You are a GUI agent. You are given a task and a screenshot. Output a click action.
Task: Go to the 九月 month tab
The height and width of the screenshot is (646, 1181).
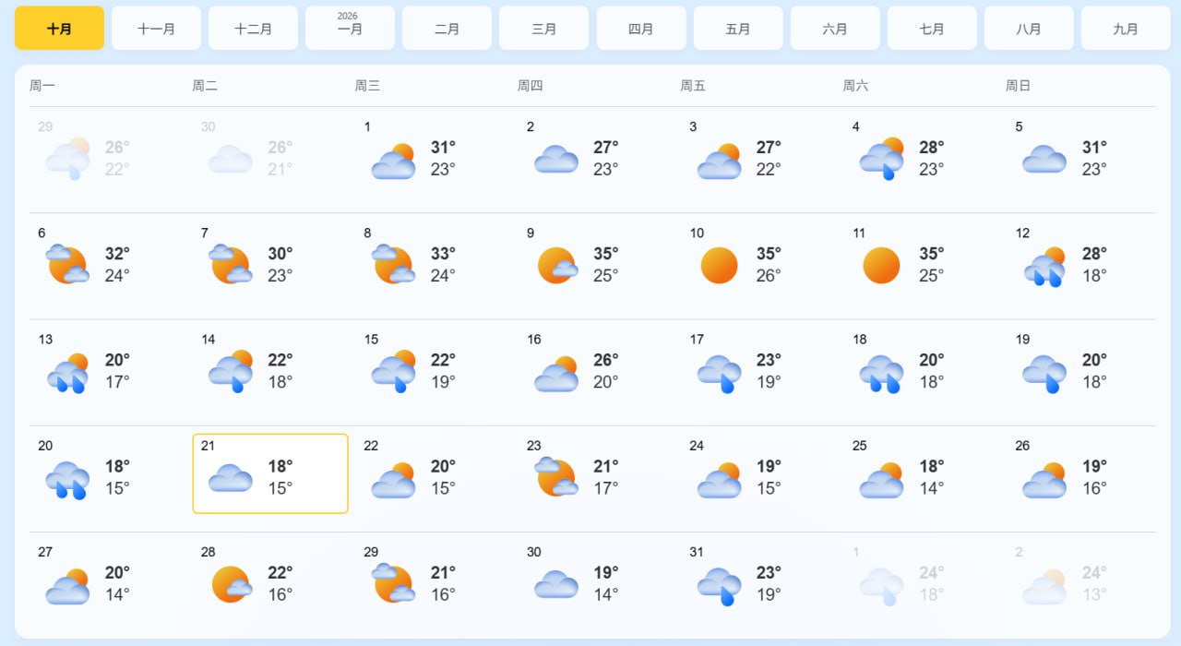[1126, 29]
